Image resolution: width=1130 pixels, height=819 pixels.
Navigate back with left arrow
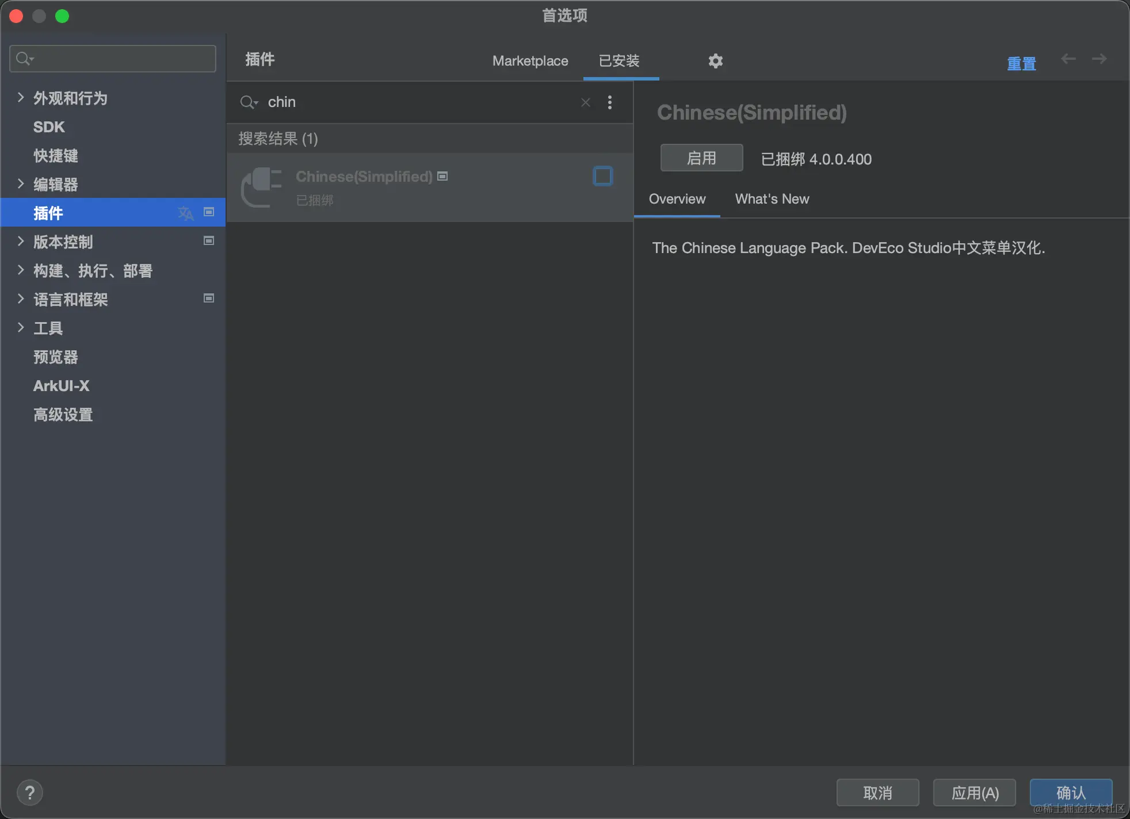click(1068, 59)
